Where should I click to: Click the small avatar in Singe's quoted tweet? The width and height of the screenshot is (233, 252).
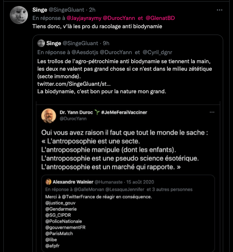pyautogui.click(x=41, y=43)
